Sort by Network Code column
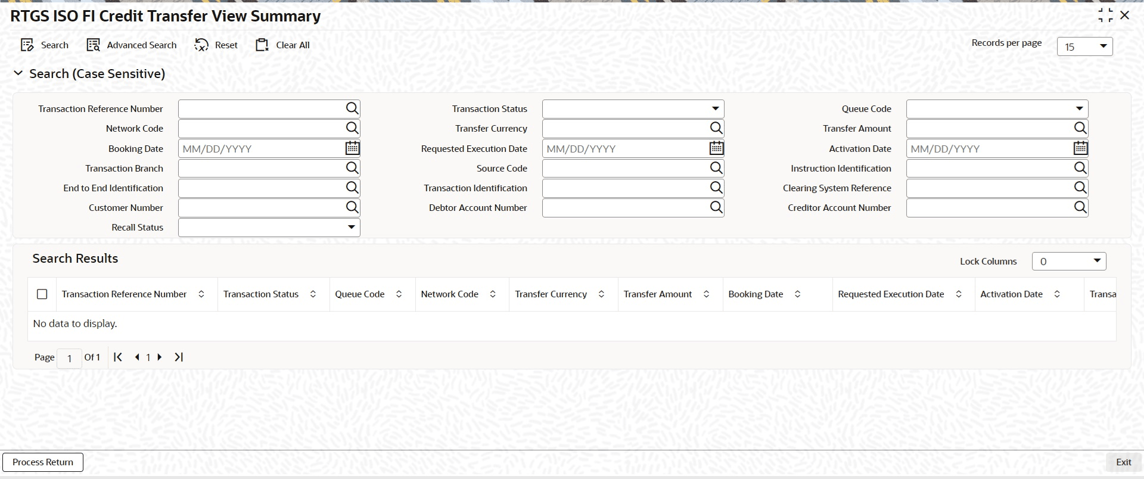Screen dimensions: 1144x479 point(493,294)
